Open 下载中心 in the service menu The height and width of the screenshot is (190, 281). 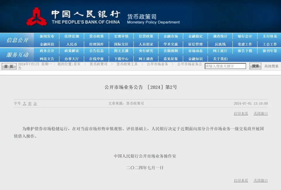pos(121,59)
